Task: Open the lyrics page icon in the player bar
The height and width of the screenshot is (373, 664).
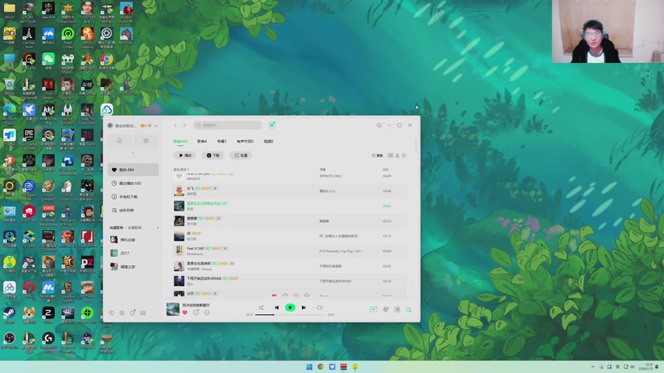Action: 398,309
